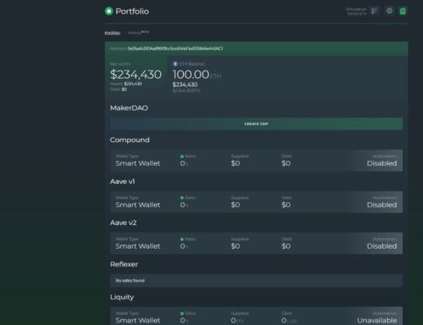This screenshot has height=325, width=423.
Task: Click the Assets $234,430 line under net worth
Action: (126, 84)
